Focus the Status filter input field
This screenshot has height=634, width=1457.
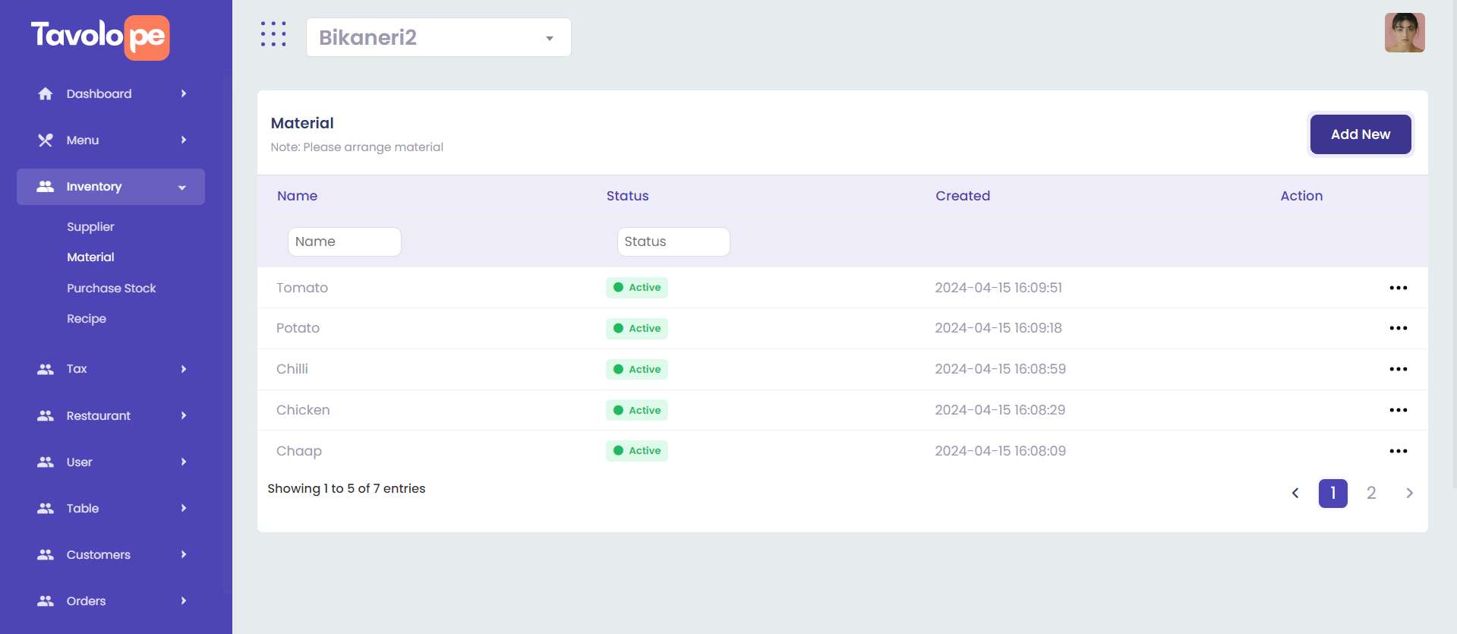[x=673, y=241]
